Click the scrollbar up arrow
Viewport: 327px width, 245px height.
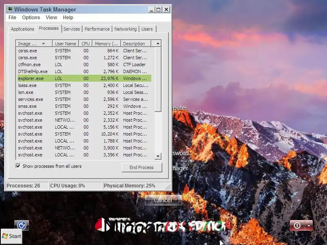[x=158, y=44]
